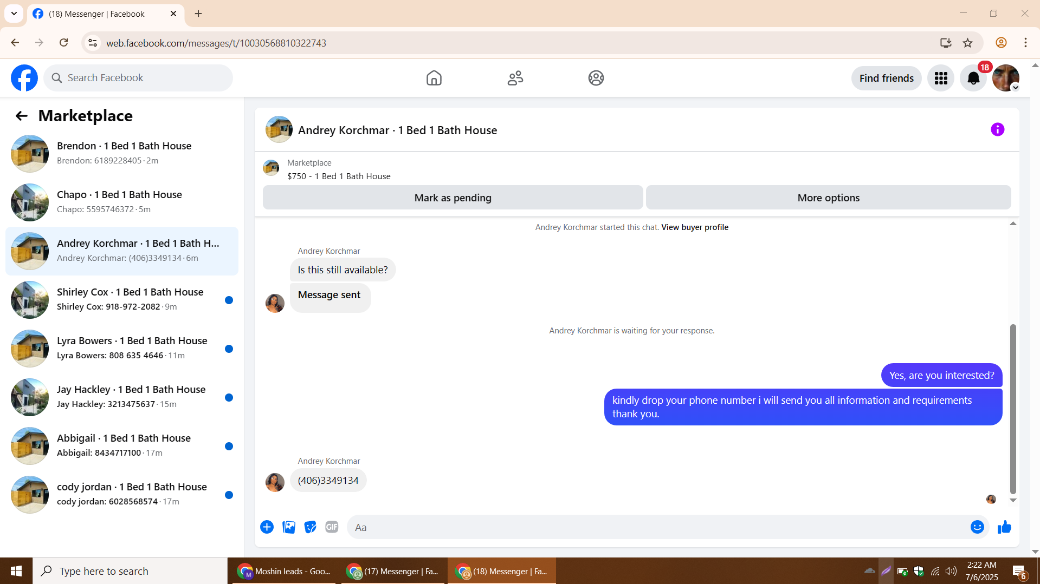Screen dimensions: 1040x584
Task: Open Windows Start menu
Action: coord(16,571)
